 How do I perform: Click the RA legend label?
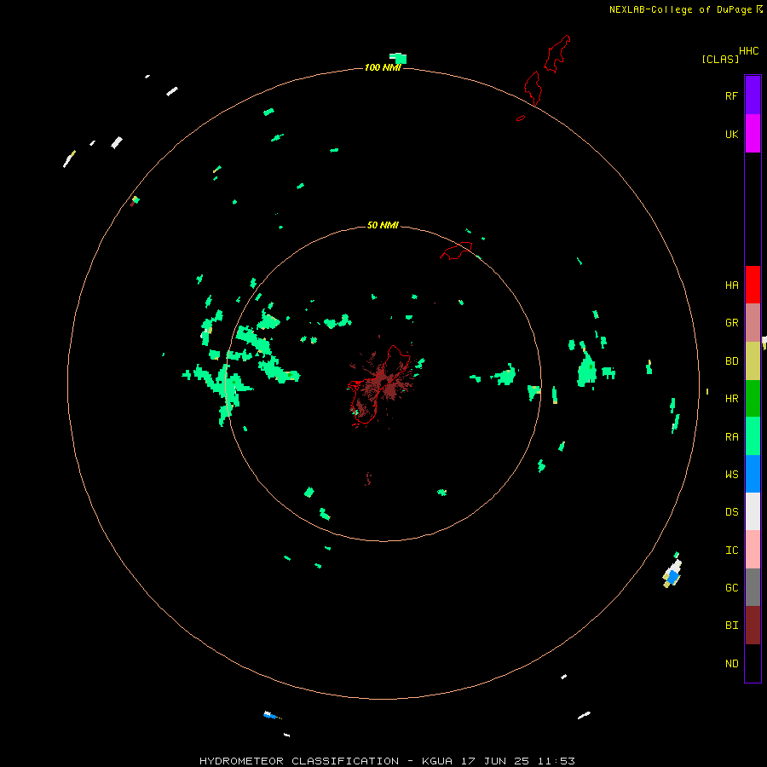point(731,437)
